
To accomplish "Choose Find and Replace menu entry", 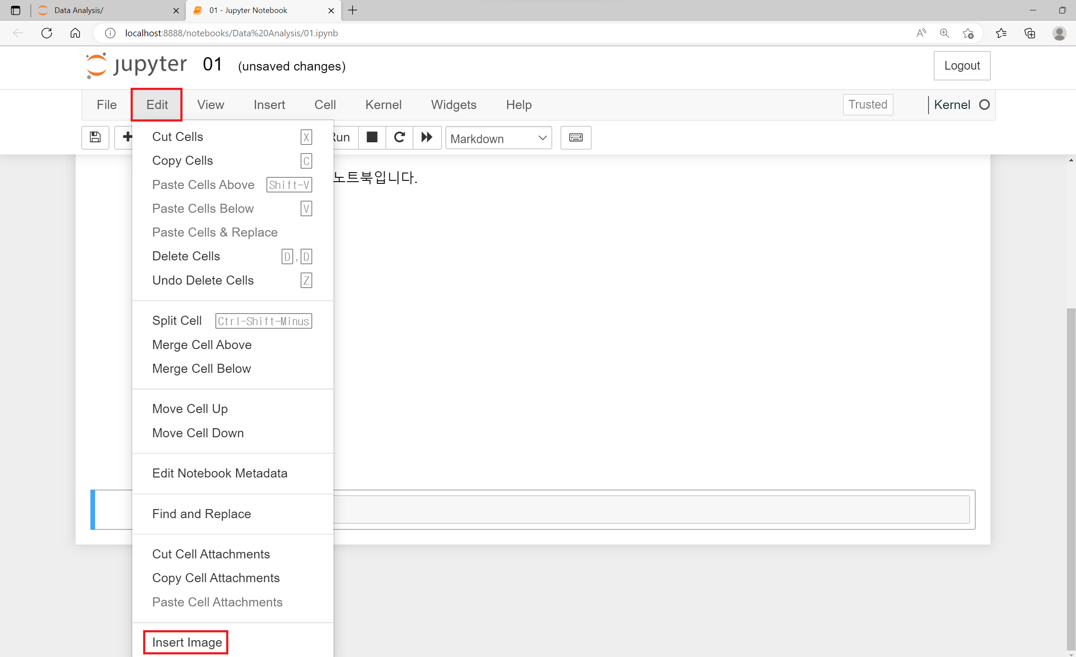I will 201,513.
